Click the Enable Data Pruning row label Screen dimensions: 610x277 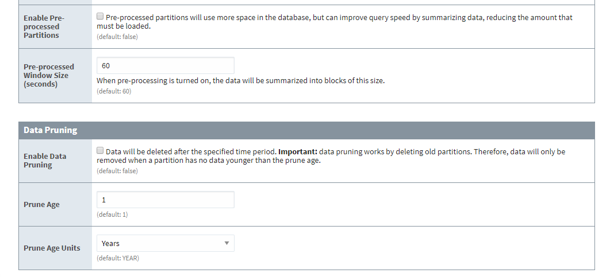[x=45, y=161]
